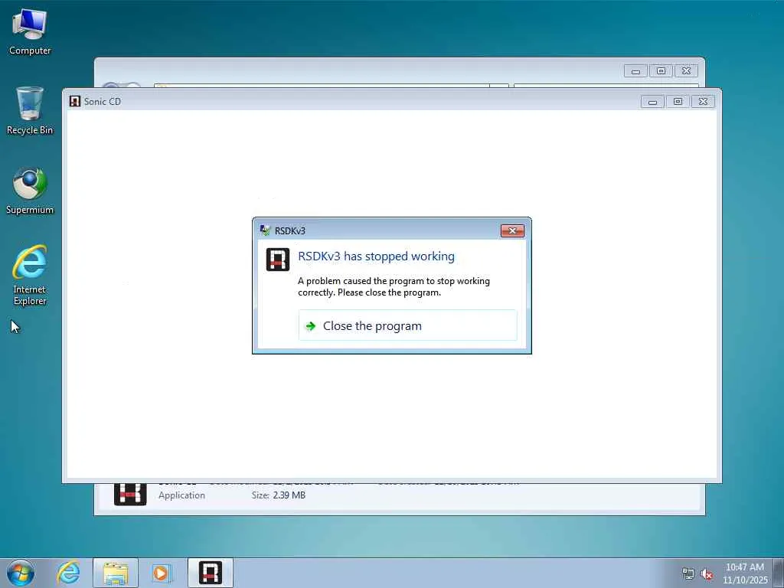784x588 pixels.
Task: Click the RSDKv3 icon inside the error dialog
Action: point(278,260)
